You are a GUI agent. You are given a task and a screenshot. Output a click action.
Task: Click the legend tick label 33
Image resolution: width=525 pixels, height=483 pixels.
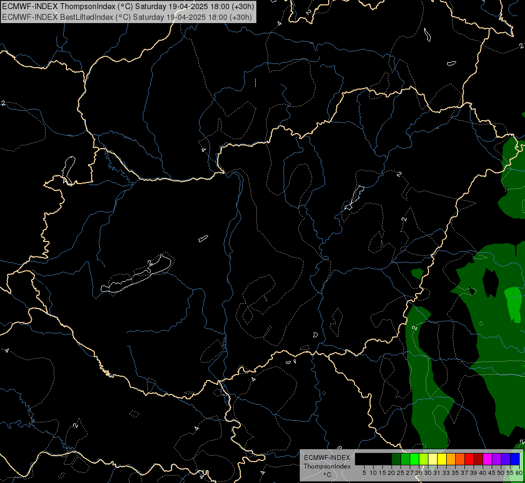[x=446, y=473]
